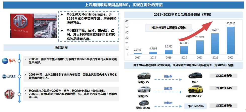Click the data label 8.3532
Viewport: 246px width, 112px height.
tap(169, 46)
